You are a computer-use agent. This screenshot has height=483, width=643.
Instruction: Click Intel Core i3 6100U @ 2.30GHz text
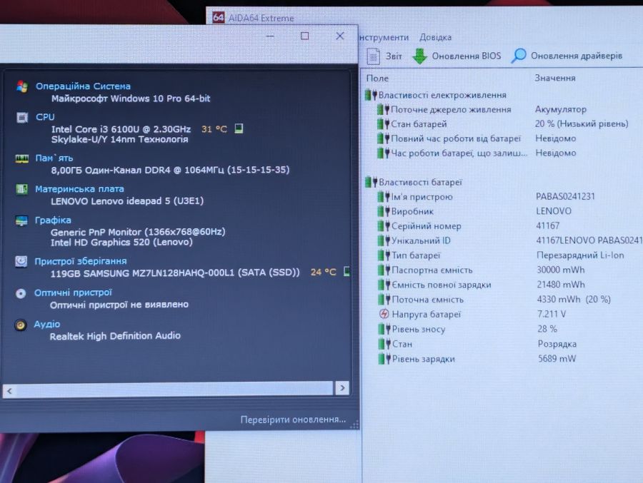[x=121, y=129]
